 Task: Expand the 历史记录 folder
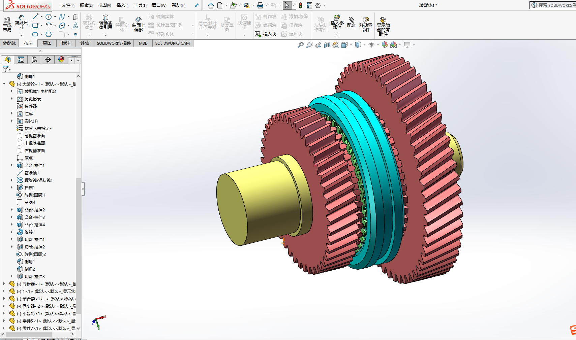pyautogui.click(x=12, y=99)
